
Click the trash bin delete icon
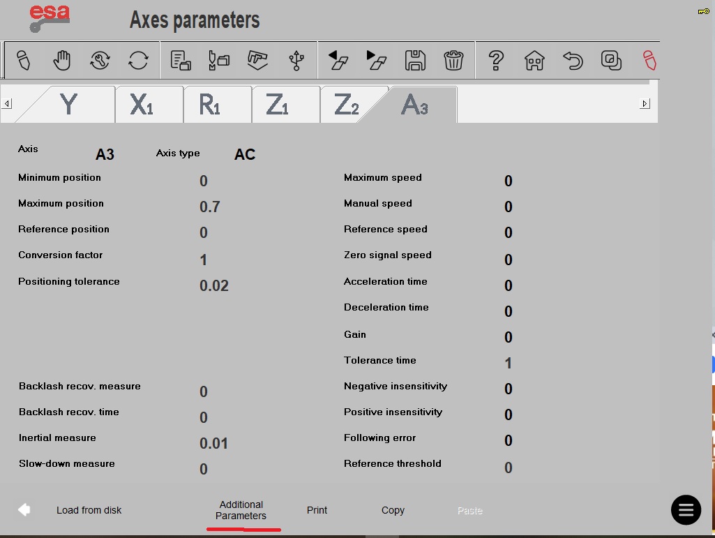tap(453, 60)
